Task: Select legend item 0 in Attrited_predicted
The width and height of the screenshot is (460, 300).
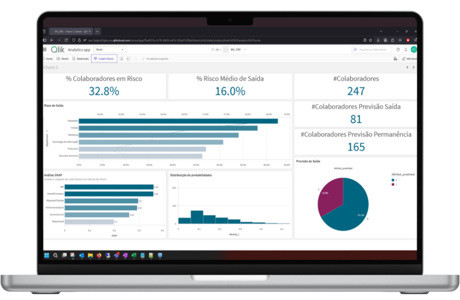Action: [x=393, y=181]
